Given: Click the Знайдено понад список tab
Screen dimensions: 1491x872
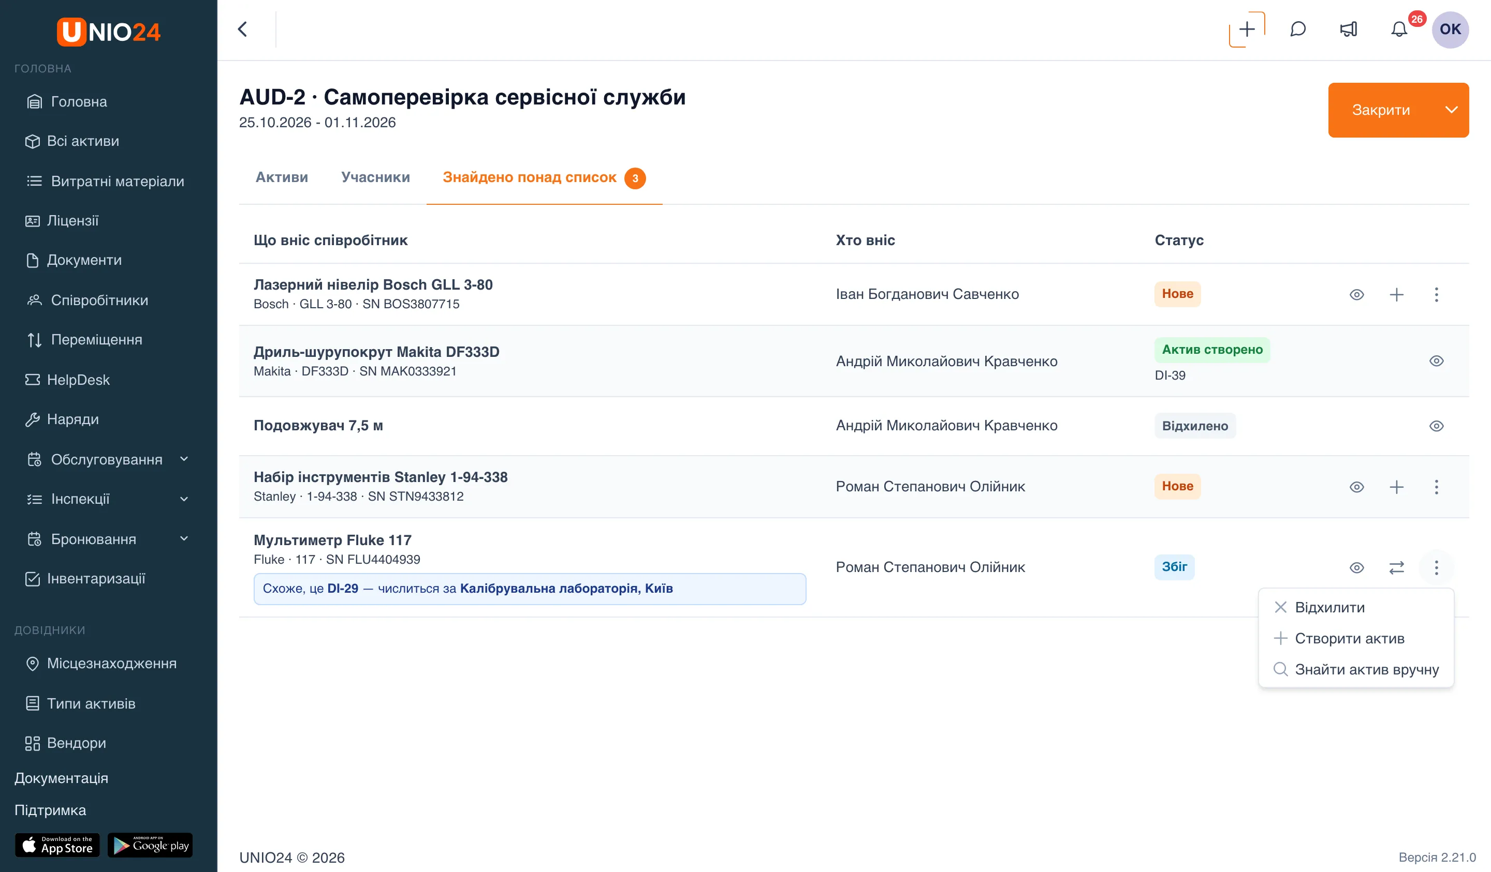Looking at the screenshot, I should pos(544,177).
